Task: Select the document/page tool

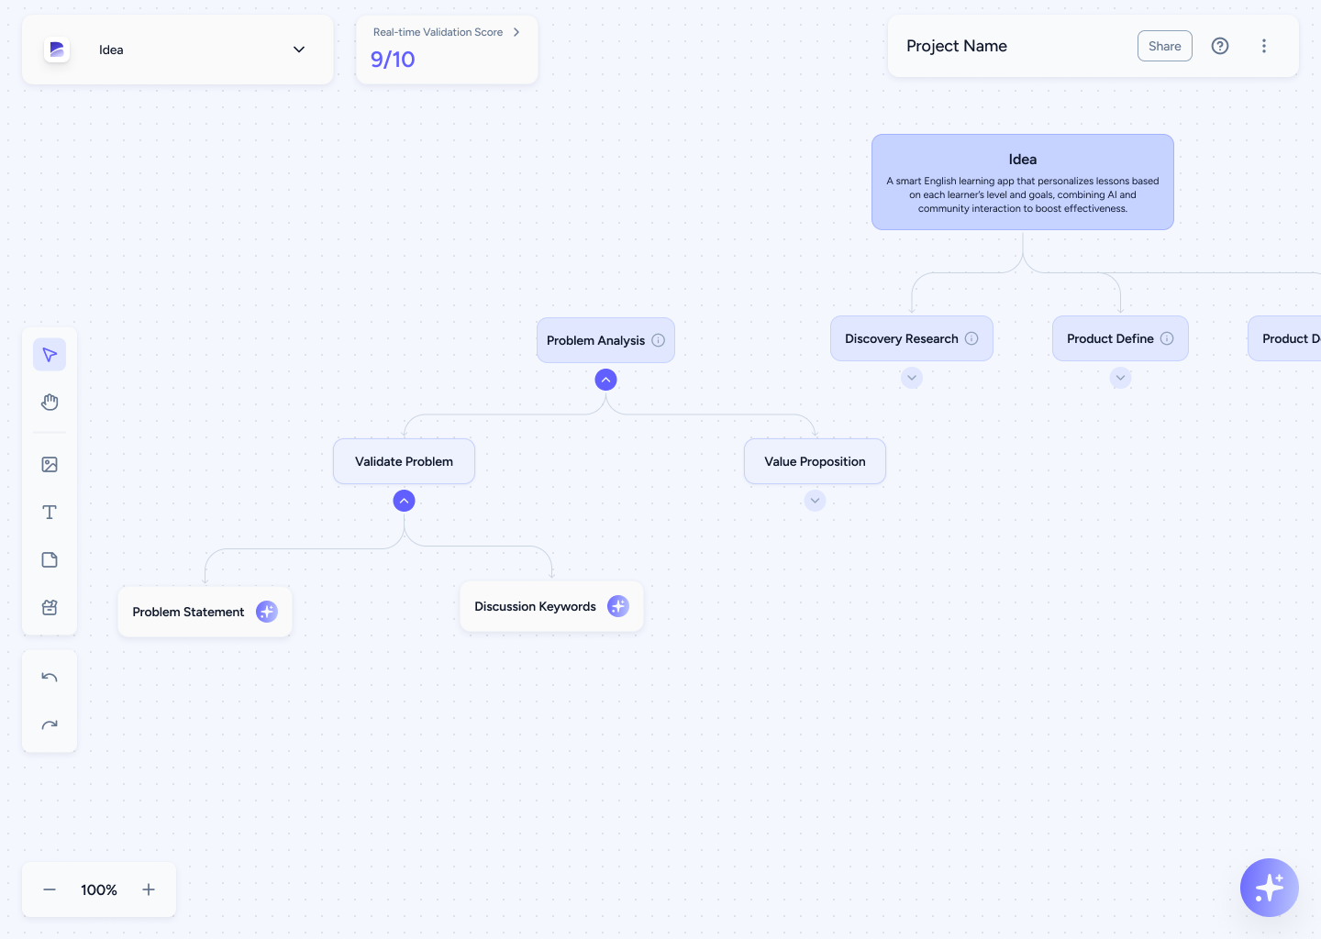Action: 50,559
